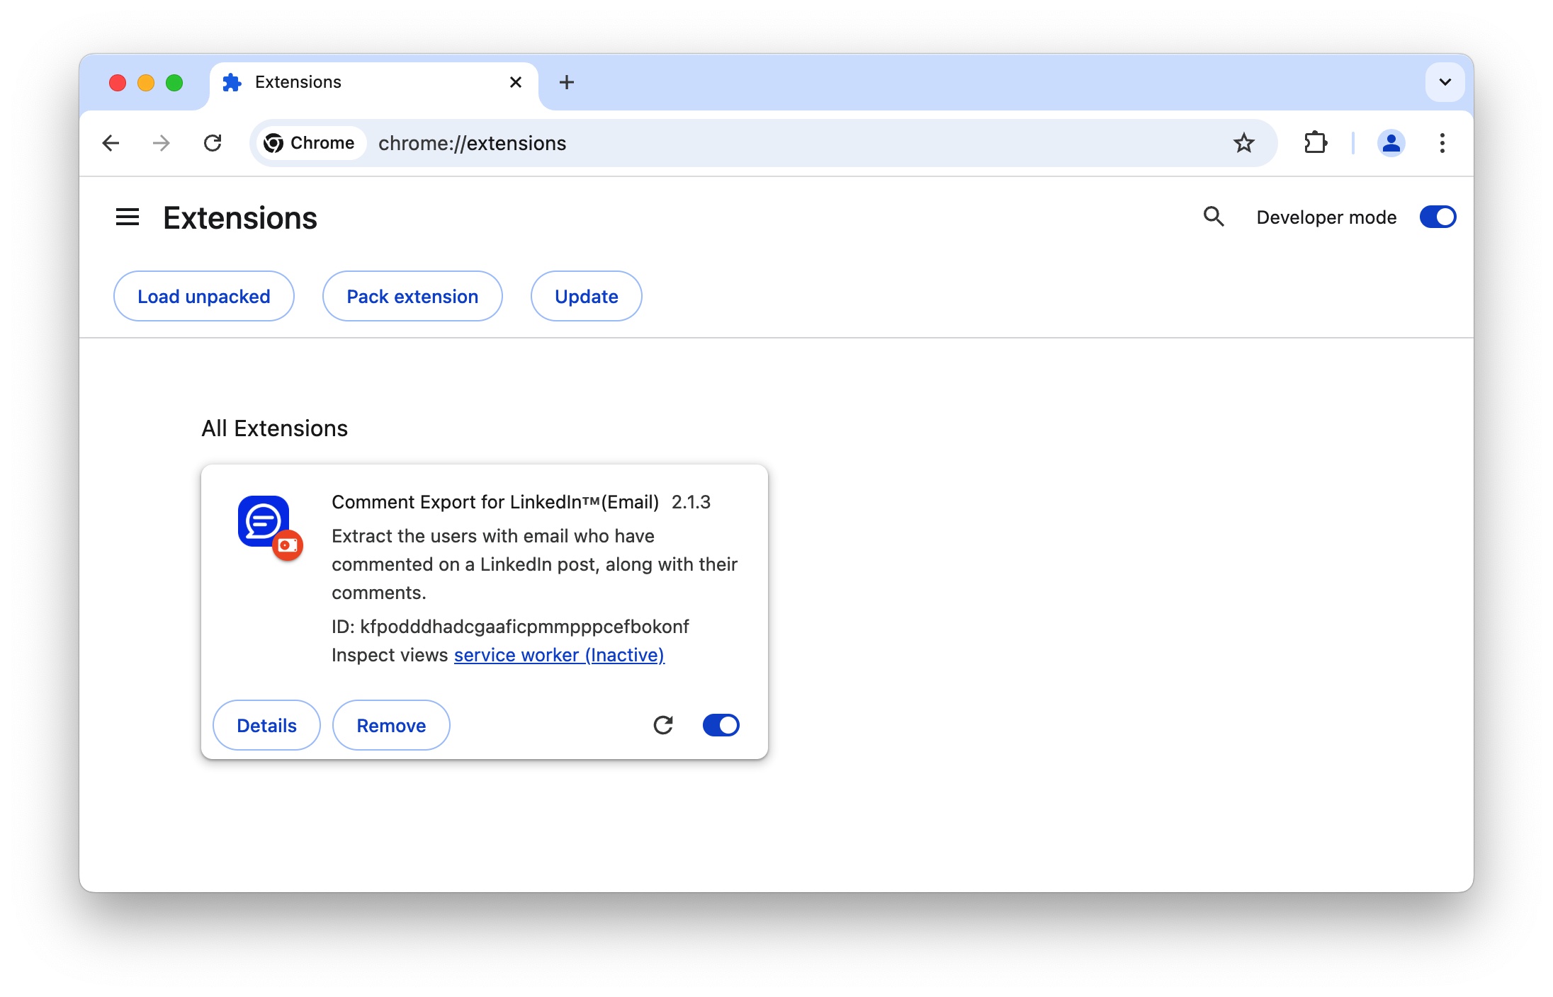Click the Comment Export for LinkedIn title
Image resolution: width=1553 pixels, height=997 pixels.
click(x=495, y=502)
